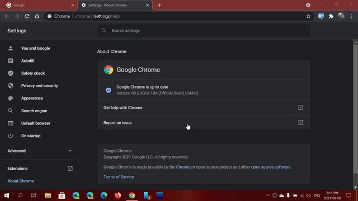Image resolution: width=358 pixels, height=201 pixels.
Task: Open Microsoft Store from taskbar
Action: pos(62,195)
